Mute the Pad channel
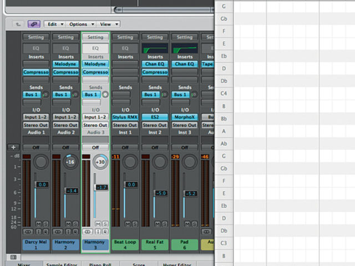Screen dimensions: 355x266 pos(187,224)
